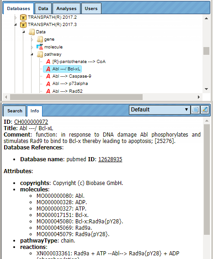Click the tree panel scroll down arrow

click(206, 89)
